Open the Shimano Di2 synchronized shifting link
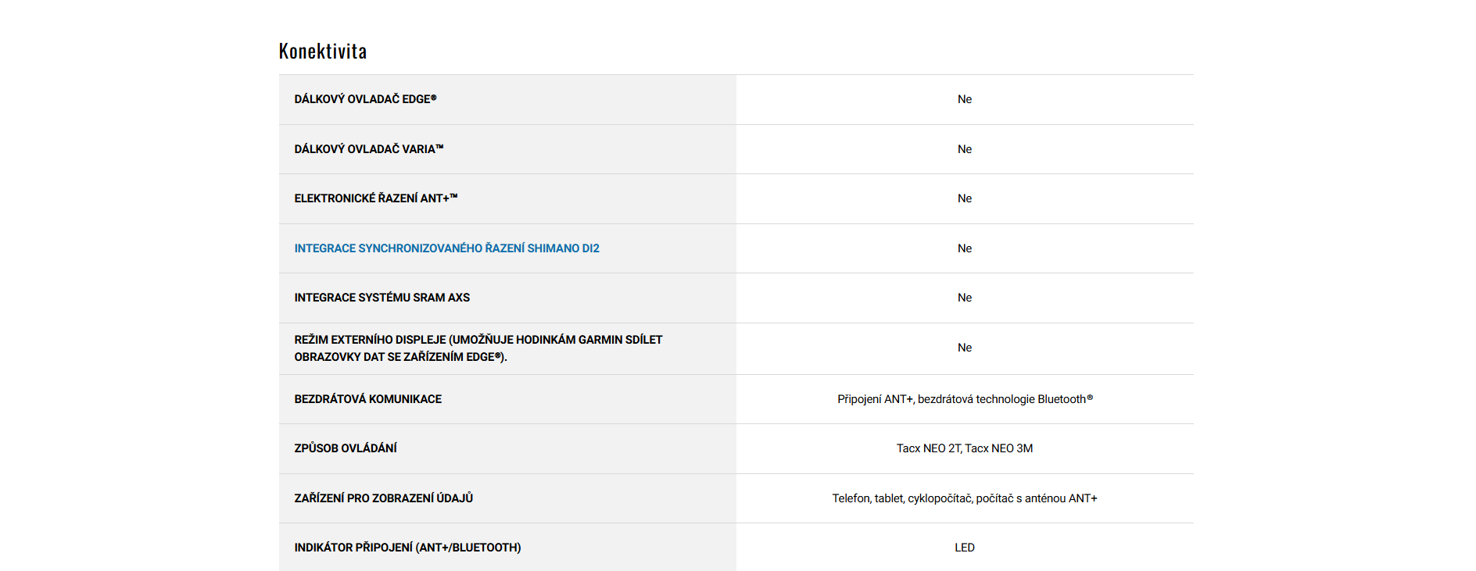The width and height of the screenshot is (1476, 571). (x=446, y=248)
